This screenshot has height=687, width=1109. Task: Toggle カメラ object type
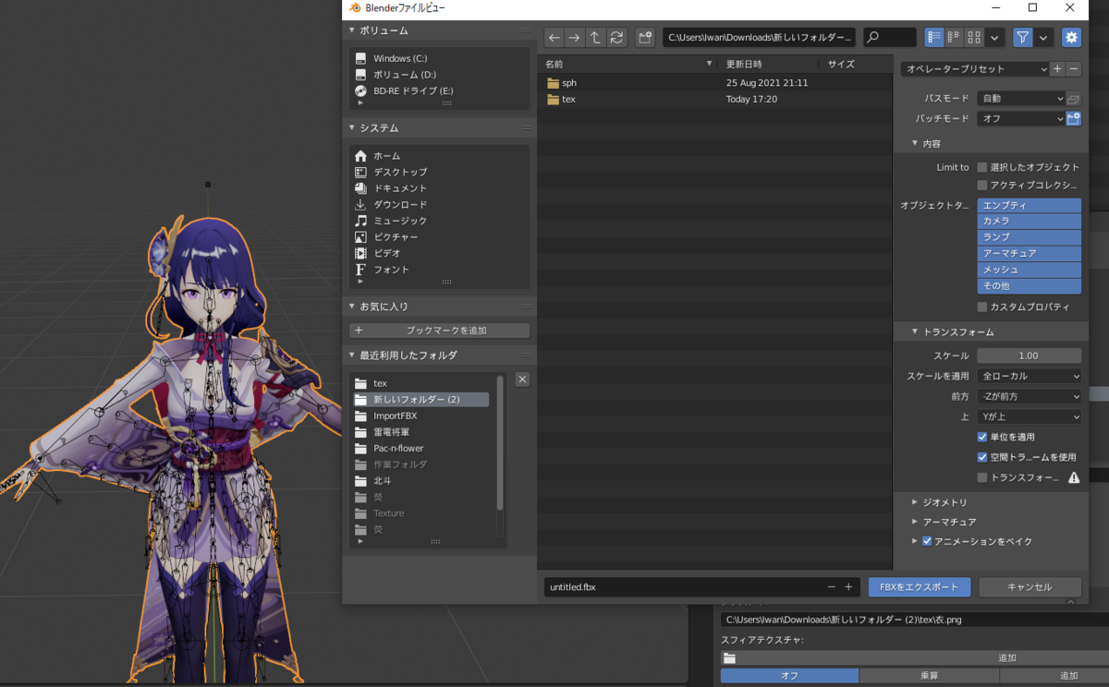pyautogui.click(x=1029, y=221)
